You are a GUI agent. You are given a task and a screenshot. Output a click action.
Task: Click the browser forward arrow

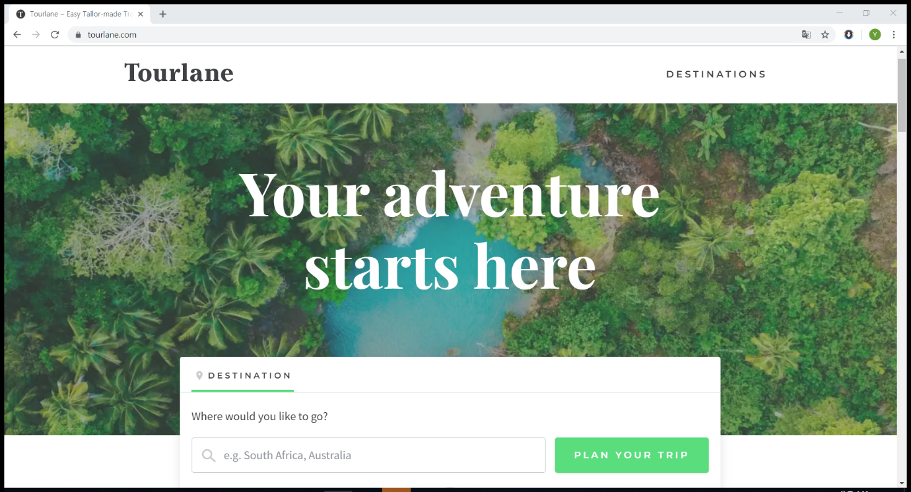tap(36, 35)
